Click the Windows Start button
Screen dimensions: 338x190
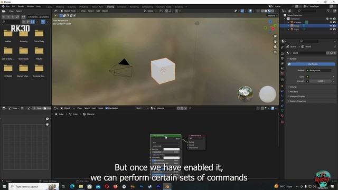[x=4, y=186]
